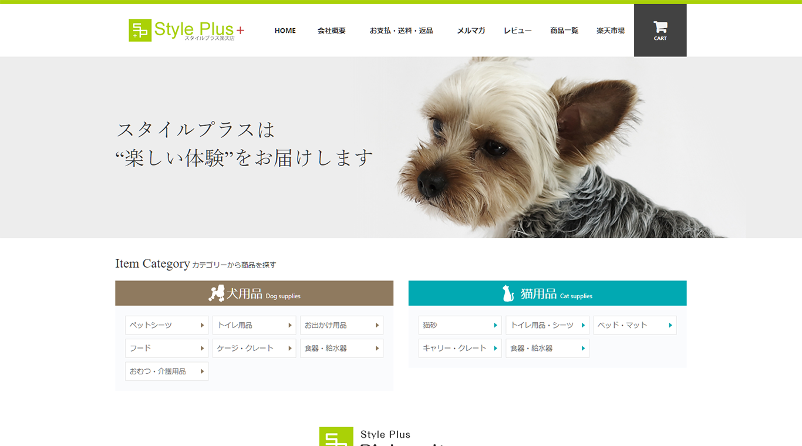Open the shopping CART icon
This screenshot has width=802, height=446.
(x=660, y=30)
